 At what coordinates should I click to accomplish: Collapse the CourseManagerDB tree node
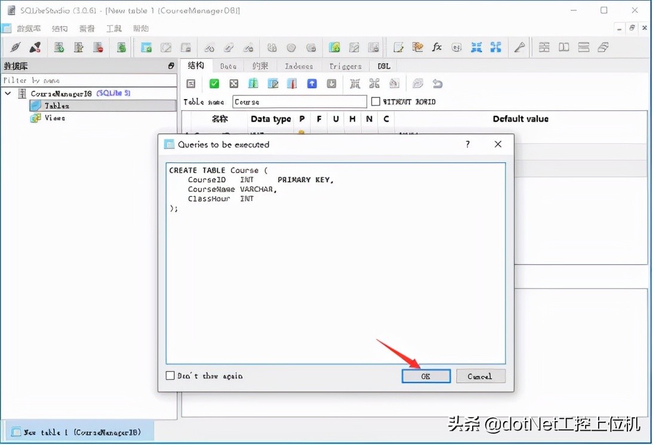(x=7, y=93)
